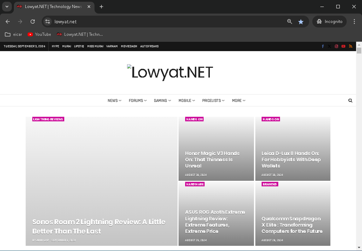Open the Lowyat.NET bookmark in bookmarks bar
This screenshot has width=362, height=251.
[x=80, y=34]
